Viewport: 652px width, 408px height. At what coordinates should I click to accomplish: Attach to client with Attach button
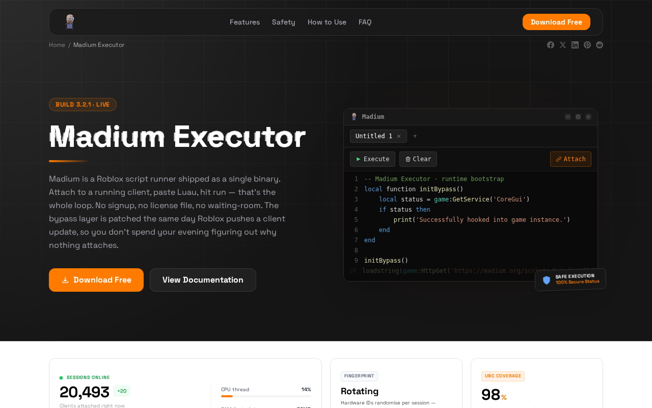pyautogui.click(x=570, y=159)
